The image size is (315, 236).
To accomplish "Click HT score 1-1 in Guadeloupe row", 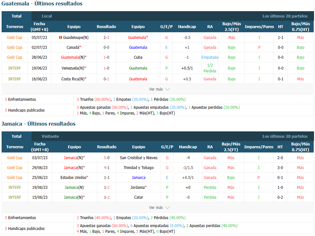I will tap(281, 37).
